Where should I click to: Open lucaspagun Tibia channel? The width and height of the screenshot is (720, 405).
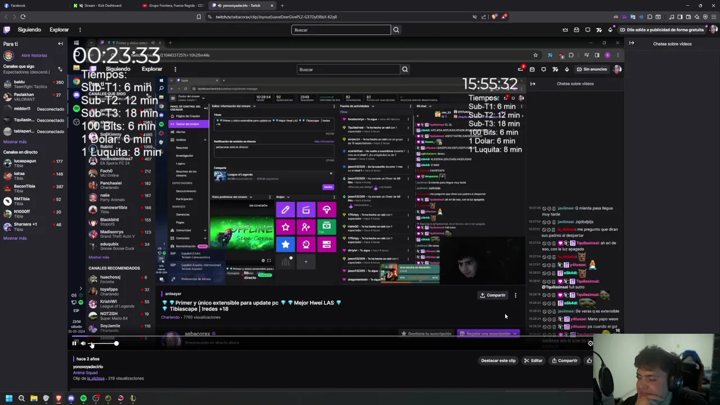[34, 163]
